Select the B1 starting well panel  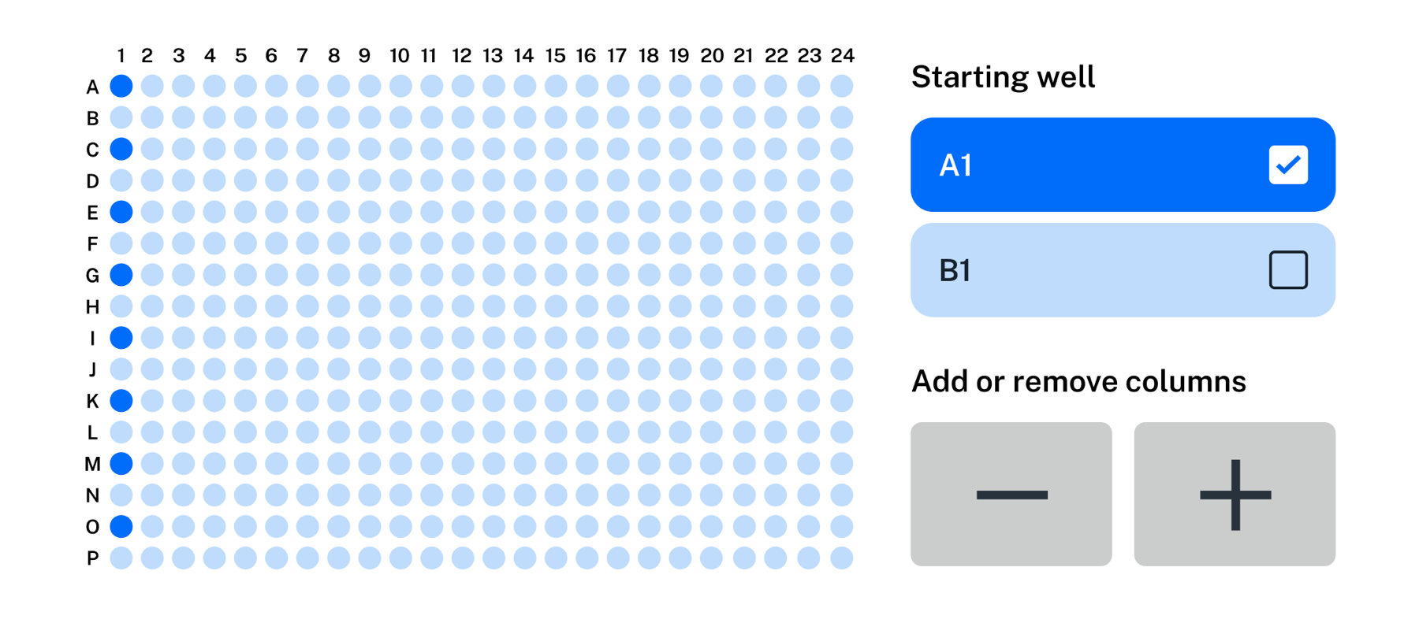pos(1123,269)
